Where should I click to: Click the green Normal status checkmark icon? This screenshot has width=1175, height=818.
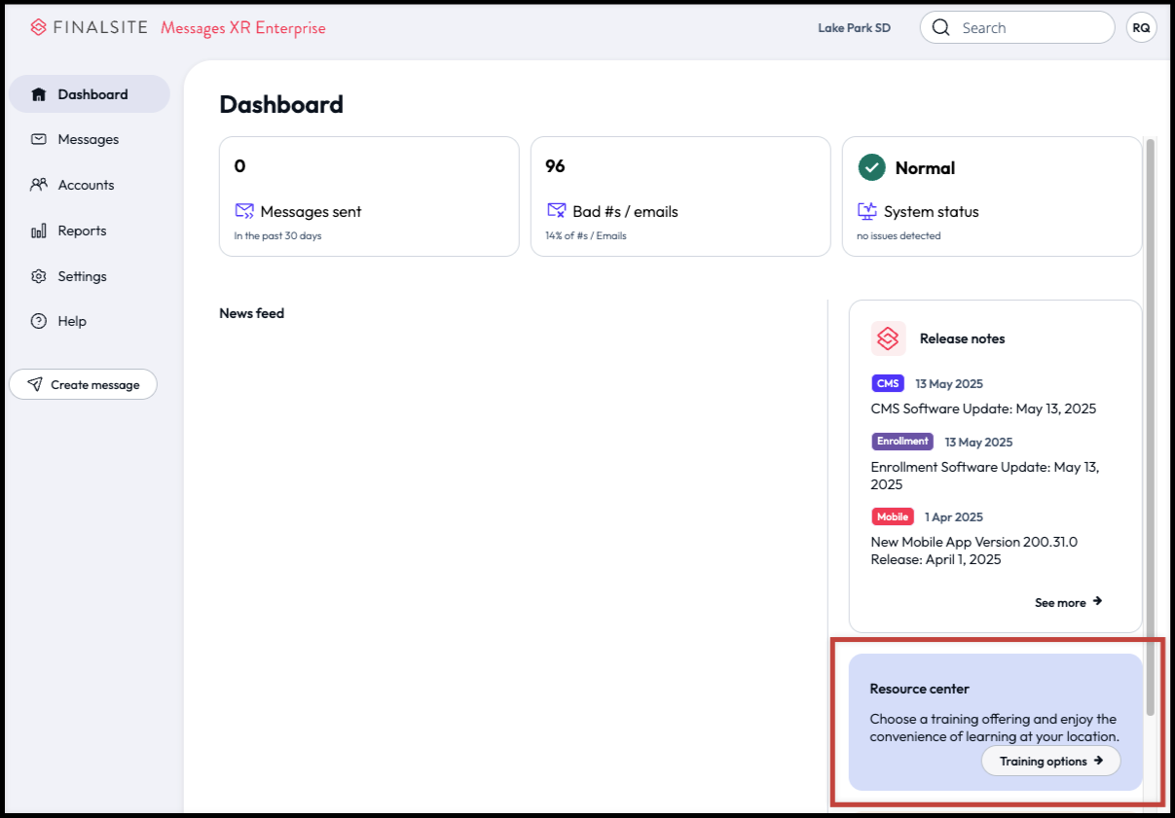[x=870, y=167]
